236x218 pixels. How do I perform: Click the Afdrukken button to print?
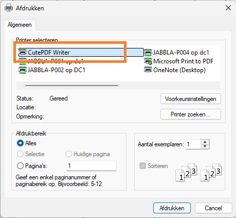[x=172, y=208]
